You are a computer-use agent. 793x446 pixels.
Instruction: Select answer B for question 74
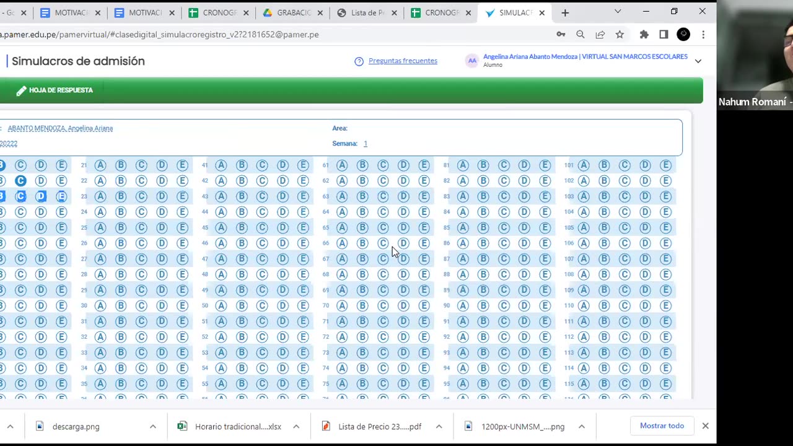pos(362,368)
